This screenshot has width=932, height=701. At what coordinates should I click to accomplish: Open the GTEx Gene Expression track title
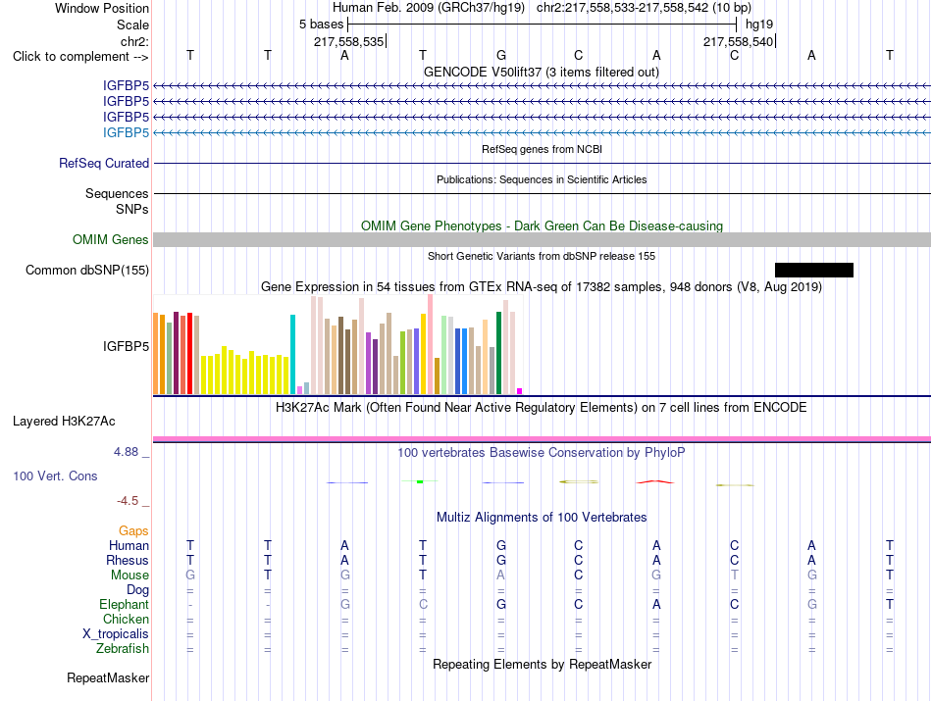click(542, 287)
